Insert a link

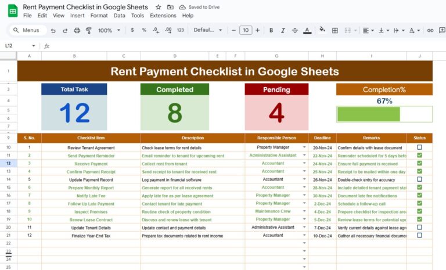tap(430, 30)
